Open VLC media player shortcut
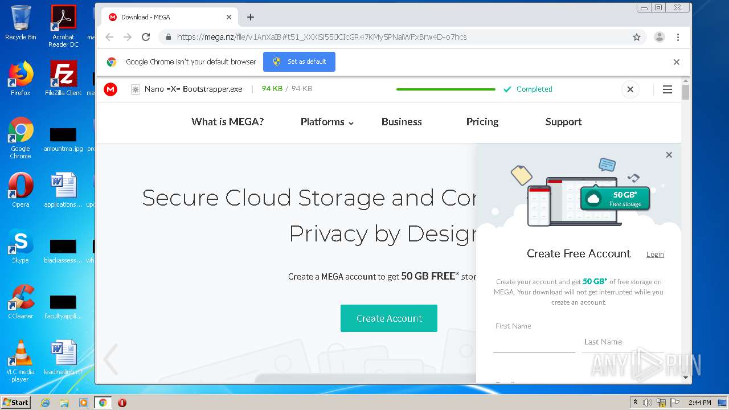 21,361
